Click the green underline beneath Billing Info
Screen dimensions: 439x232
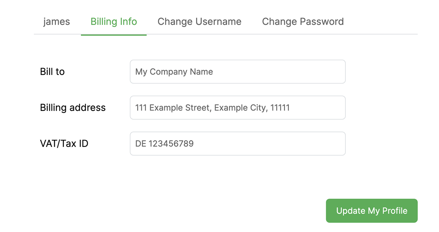pyautogui.click(x=114, y=35)
